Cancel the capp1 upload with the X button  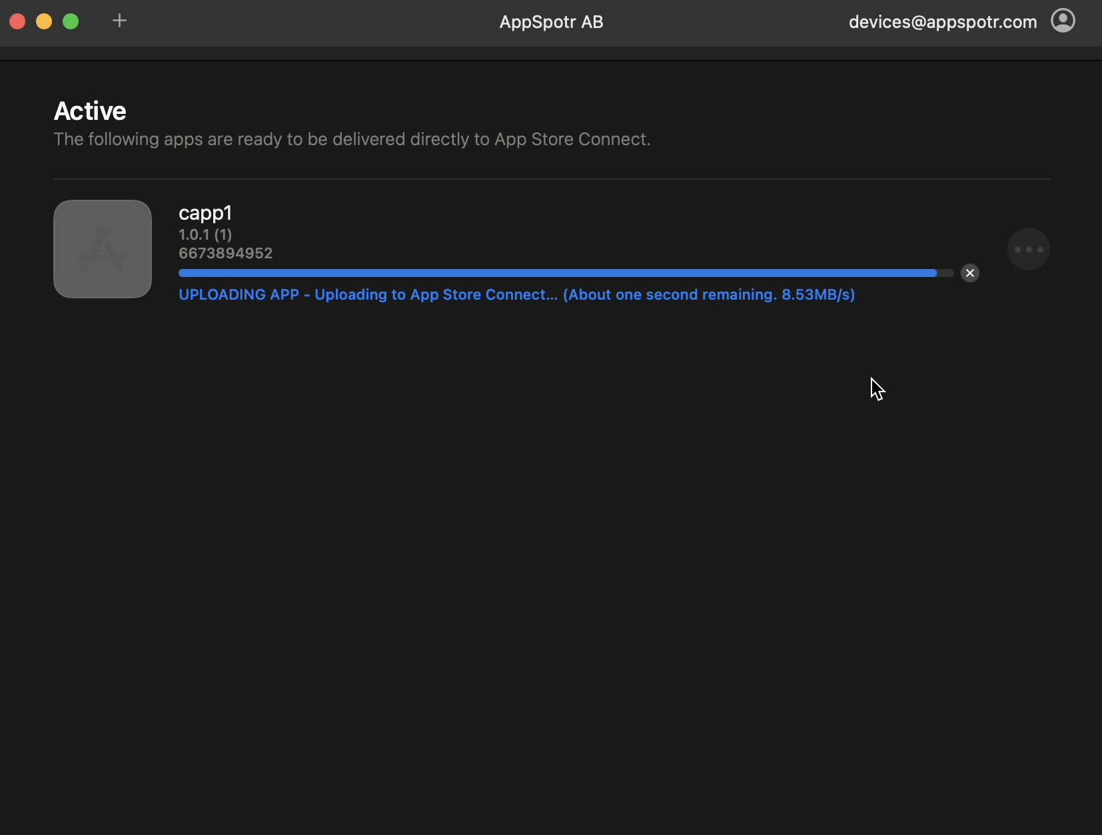click(970, 273)
